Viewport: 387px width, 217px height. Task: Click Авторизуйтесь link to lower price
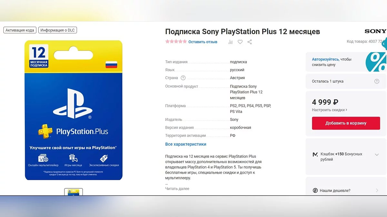click(x=325, y=59)
